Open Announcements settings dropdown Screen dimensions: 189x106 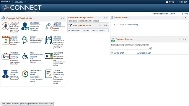point(185,18)
